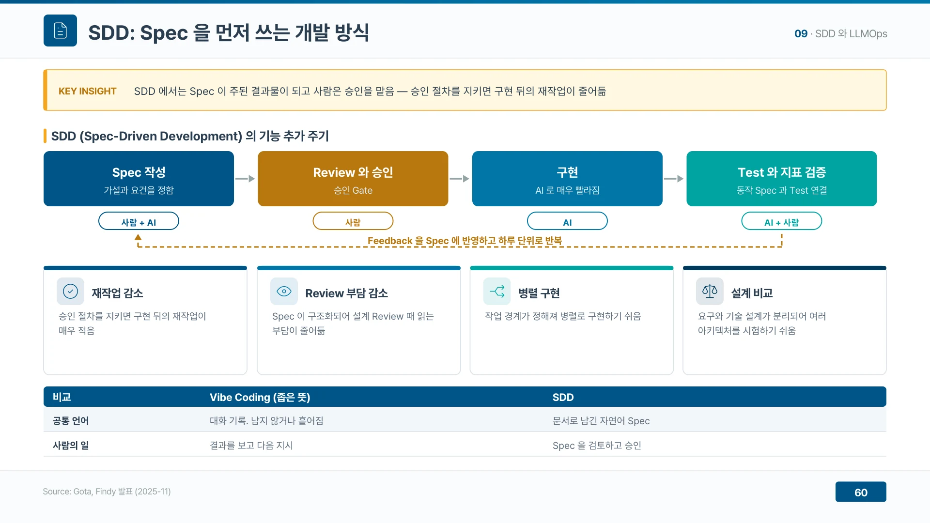930x523 pixels.
Task: Click the 사람의 일 row label
Action: (71, 446)
